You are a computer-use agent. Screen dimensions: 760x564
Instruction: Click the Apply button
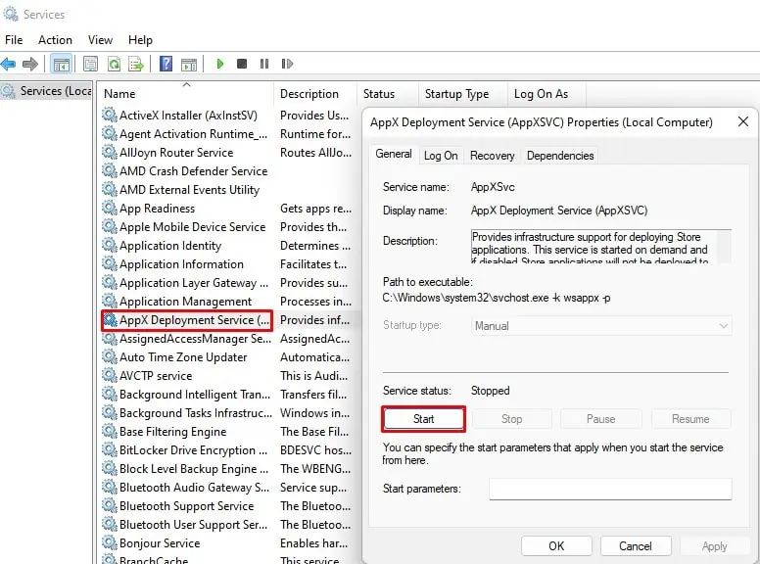click(x=714, y=546)
